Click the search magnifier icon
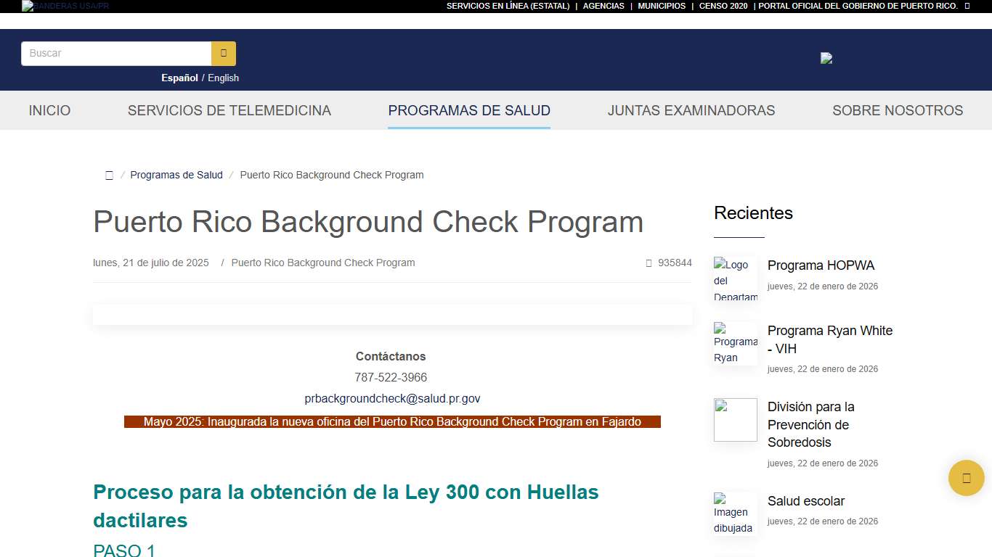992x557 pixels. (223, 53)
